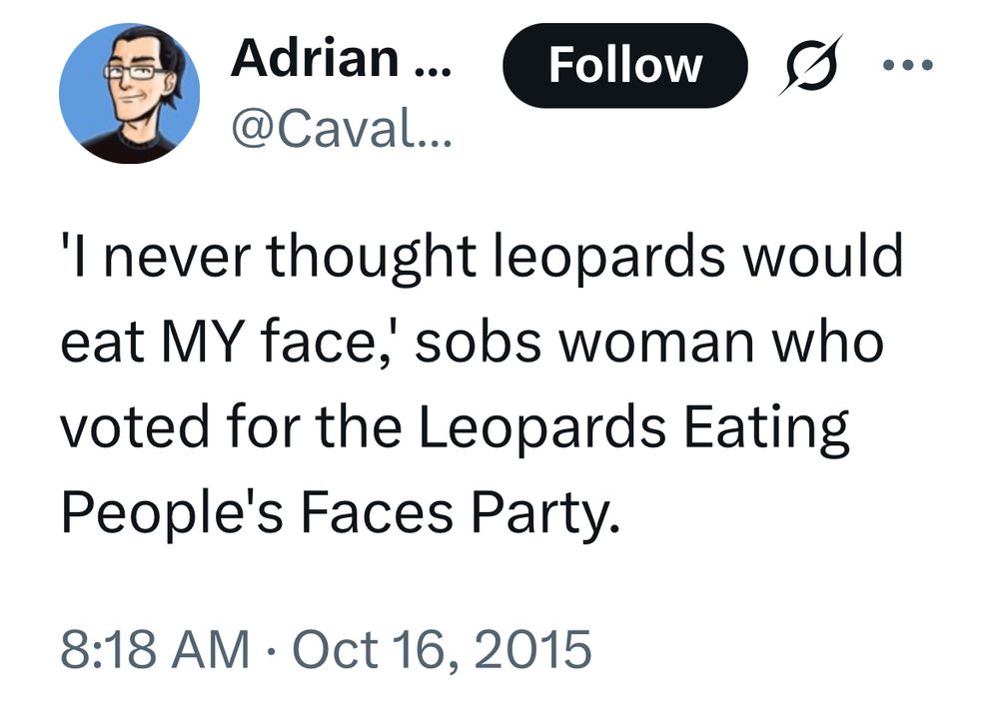Click the capitalized word 'MY' in tweet
The height and width of the screenshot is (717, 999).
coord(204,344)
